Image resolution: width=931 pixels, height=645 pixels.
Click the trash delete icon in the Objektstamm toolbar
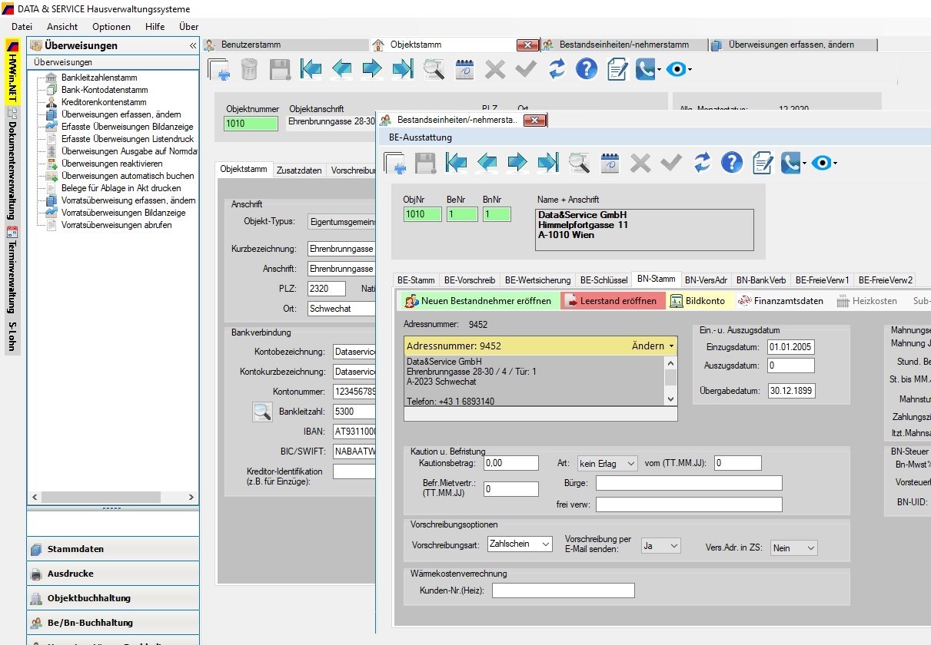(x=249, y=69)
